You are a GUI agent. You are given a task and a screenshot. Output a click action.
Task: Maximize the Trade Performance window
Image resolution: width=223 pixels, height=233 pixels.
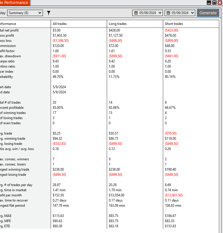[214, 3]
